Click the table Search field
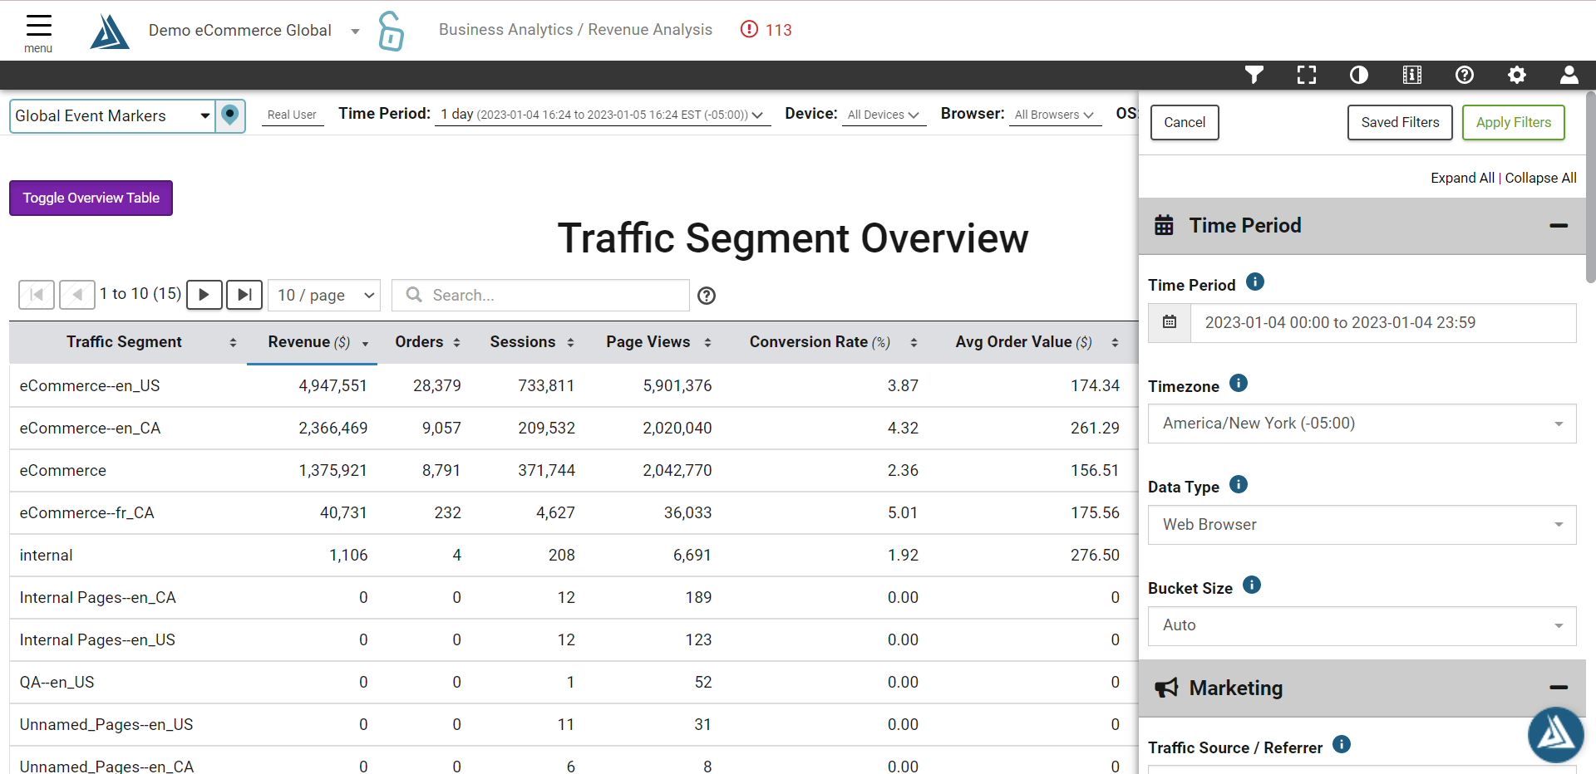This screenshot has width=1596, height=774. tap(540, 295)
